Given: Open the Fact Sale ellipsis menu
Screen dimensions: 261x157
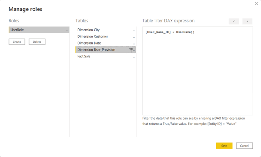Looking at the screenshot, I should tap(134, 57).
